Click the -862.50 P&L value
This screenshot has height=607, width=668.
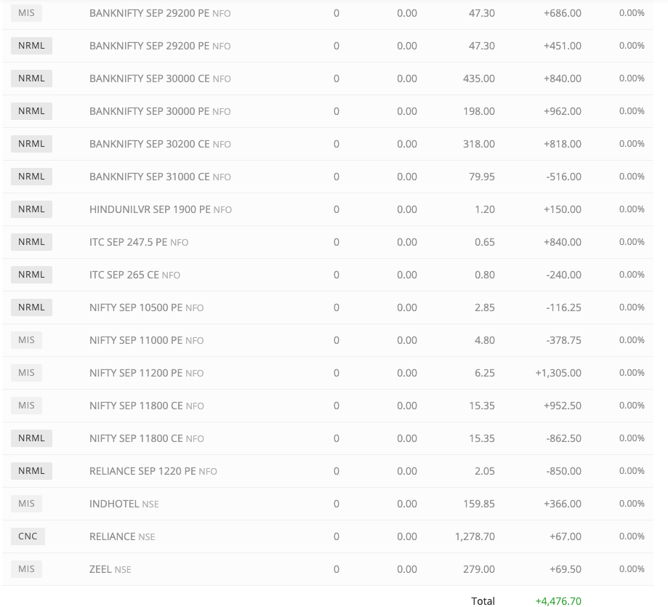[563, 438]
